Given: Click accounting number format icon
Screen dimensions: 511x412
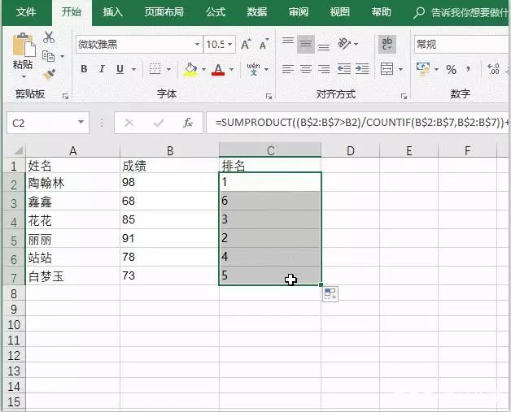Looking at the screenshot, I should click(x=423, y=69).
